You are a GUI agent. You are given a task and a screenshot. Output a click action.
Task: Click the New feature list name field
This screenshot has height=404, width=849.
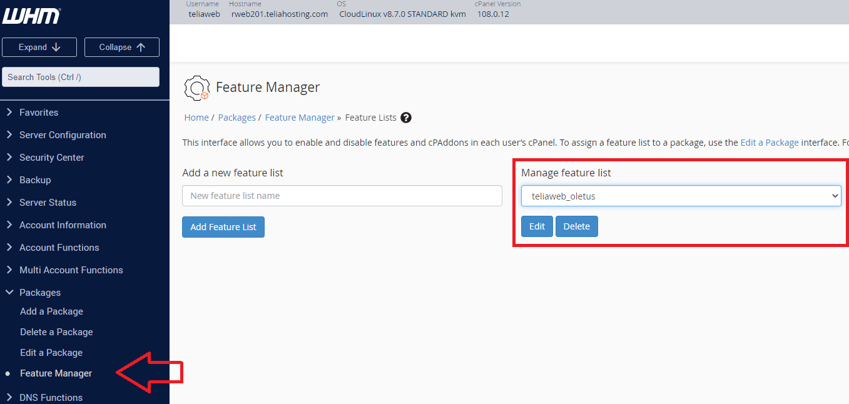click(342, 196)
